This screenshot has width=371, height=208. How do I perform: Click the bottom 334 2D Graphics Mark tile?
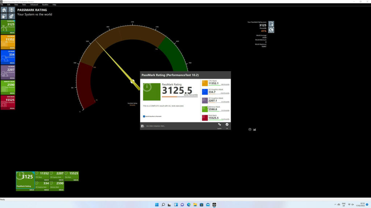click(42, 186)
